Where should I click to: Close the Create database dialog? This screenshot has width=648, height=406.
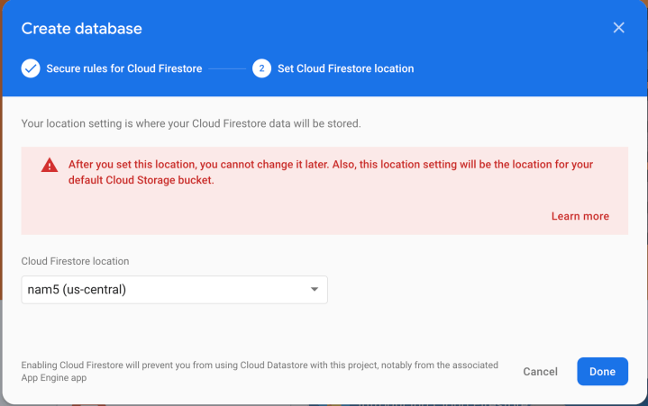point(618,28)
